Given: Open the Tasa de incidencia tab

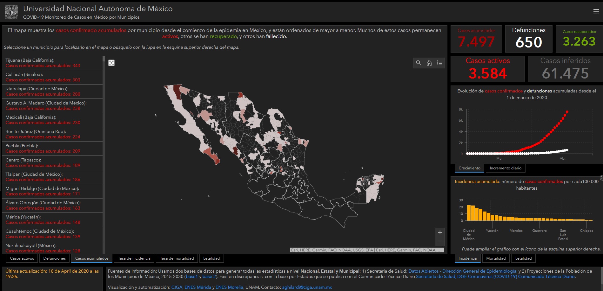Looking at the screenshot, I should coord(134,258).
